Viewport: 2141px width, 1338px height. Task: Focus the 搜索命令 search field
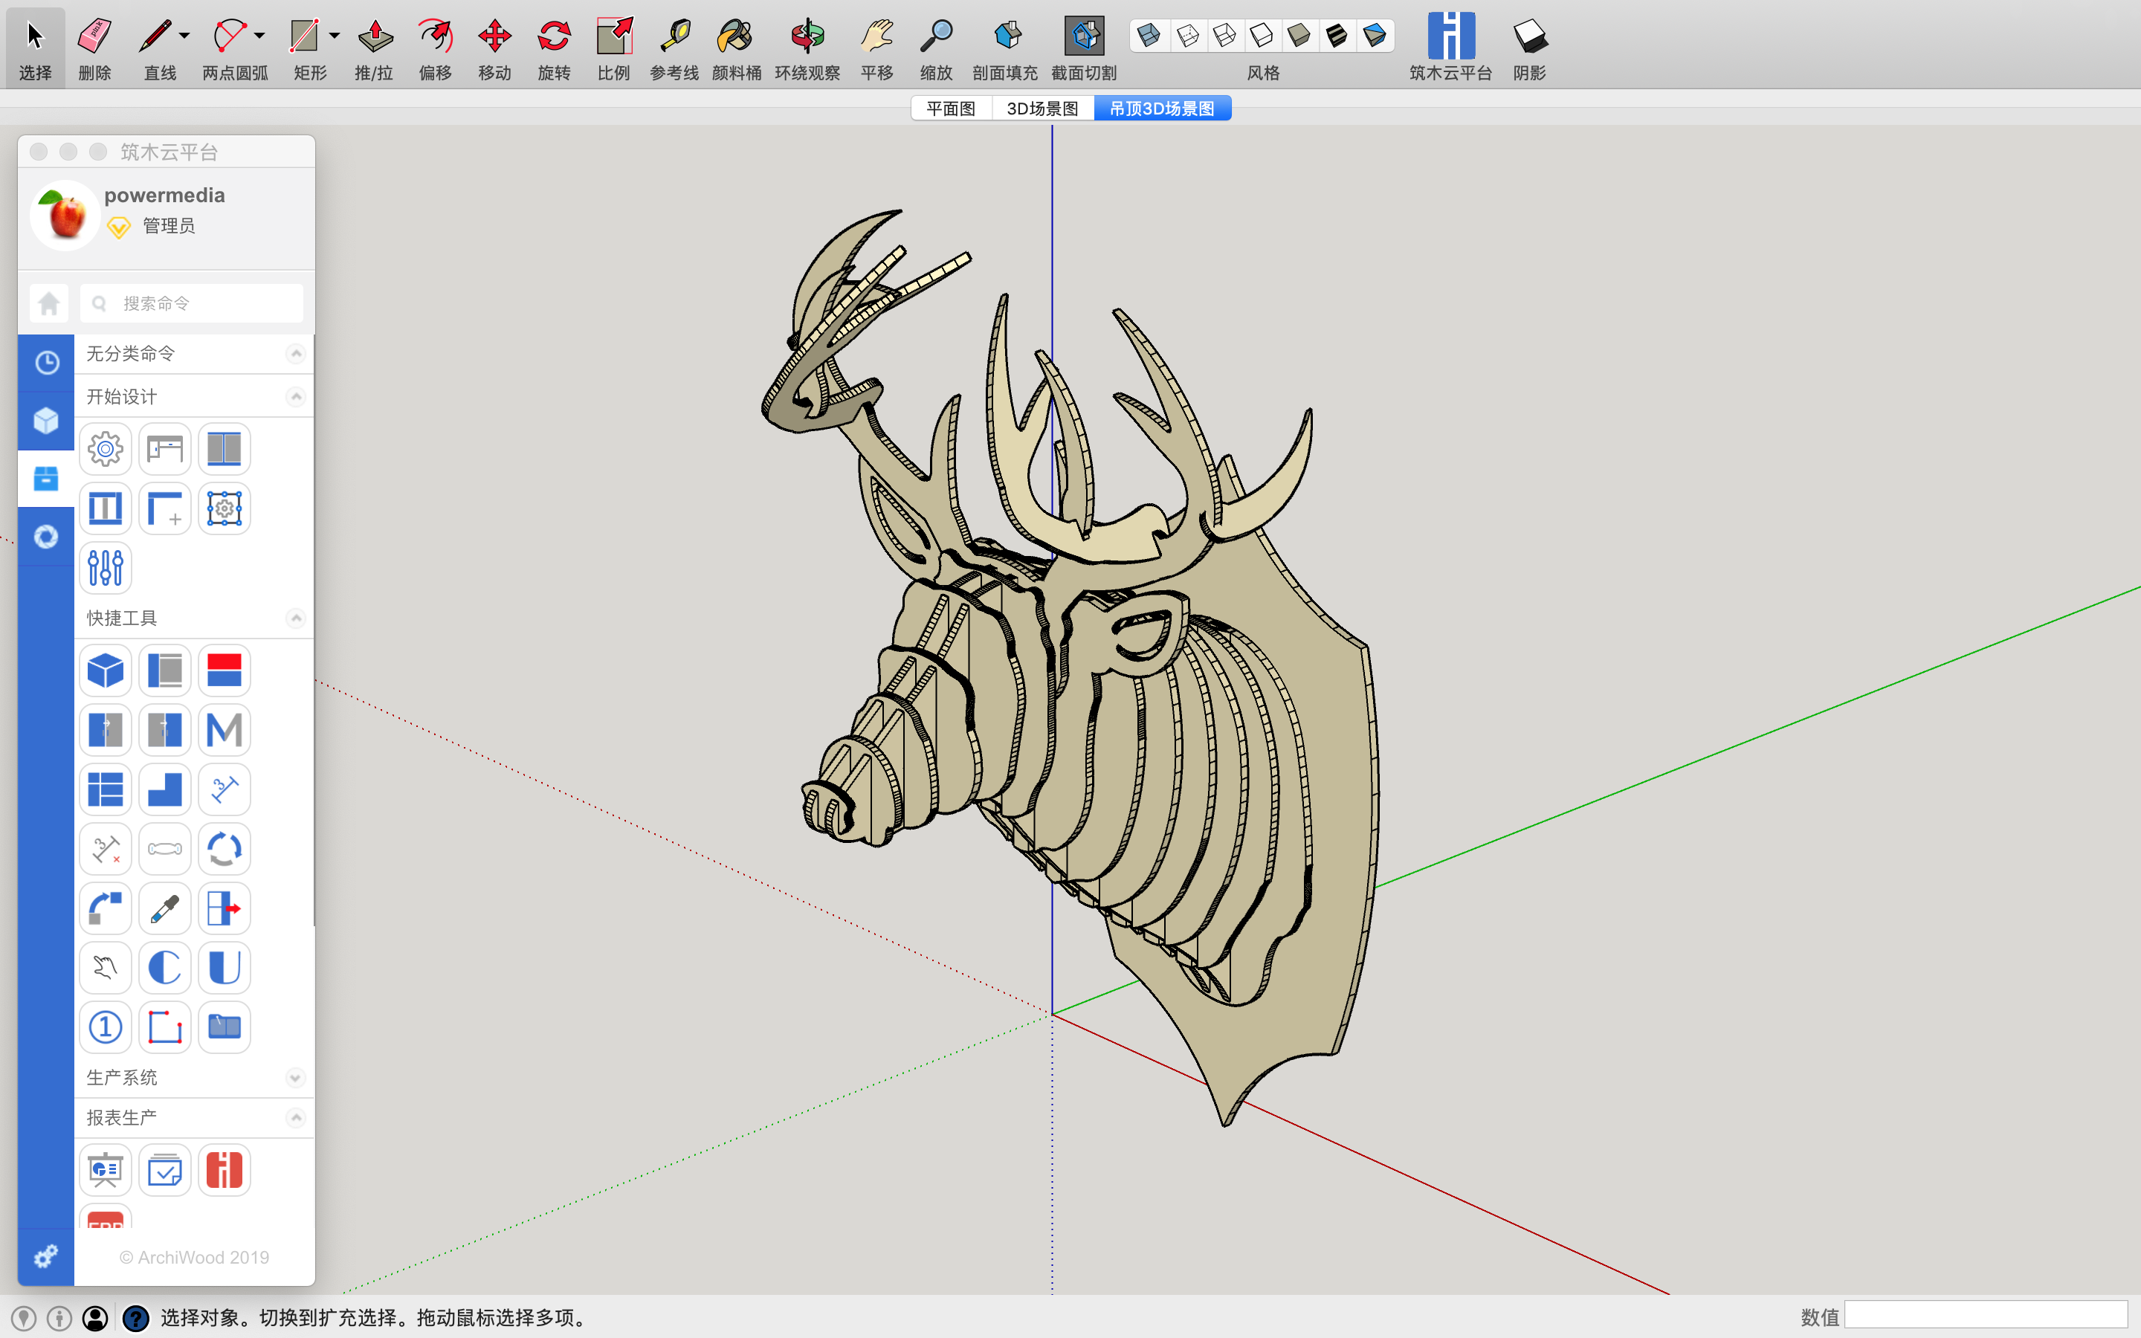click(191, 303)
